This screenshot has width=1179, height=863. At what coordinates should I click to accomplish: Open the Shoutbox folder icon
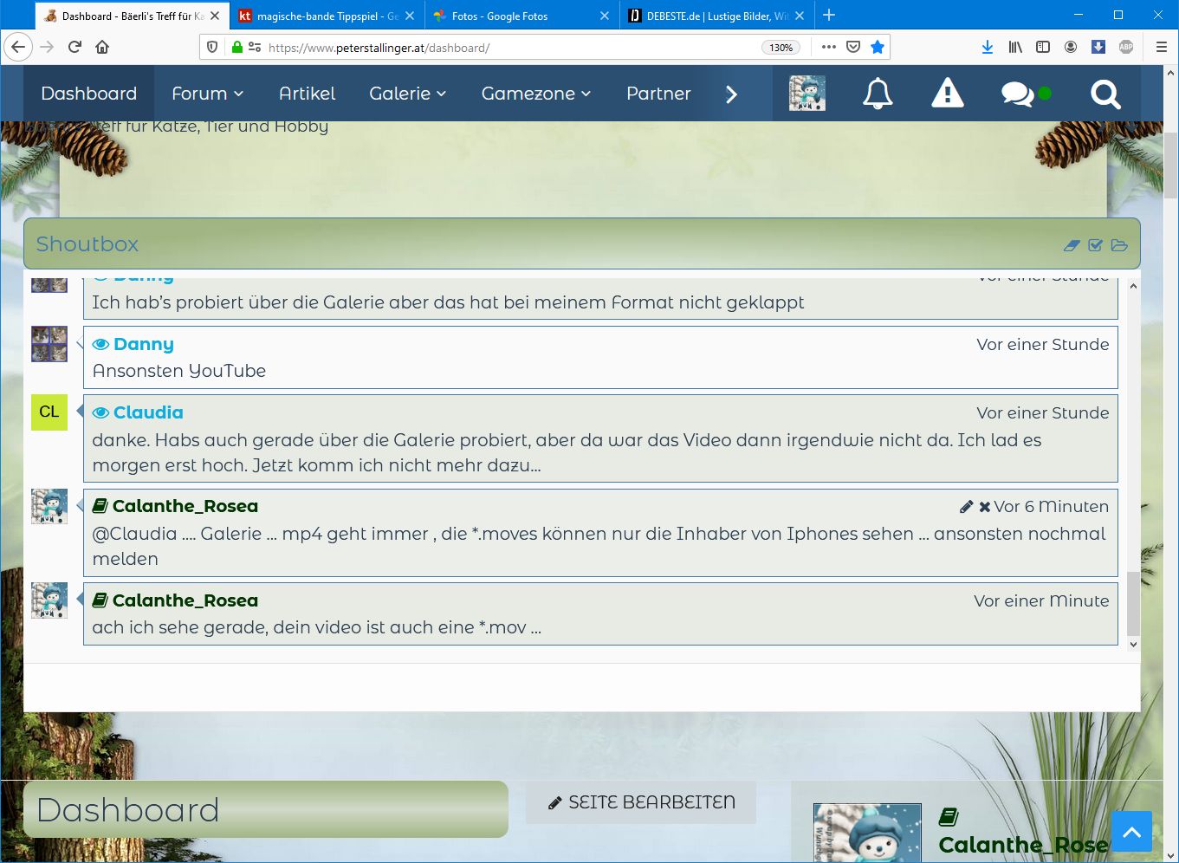click(1119, 245)
